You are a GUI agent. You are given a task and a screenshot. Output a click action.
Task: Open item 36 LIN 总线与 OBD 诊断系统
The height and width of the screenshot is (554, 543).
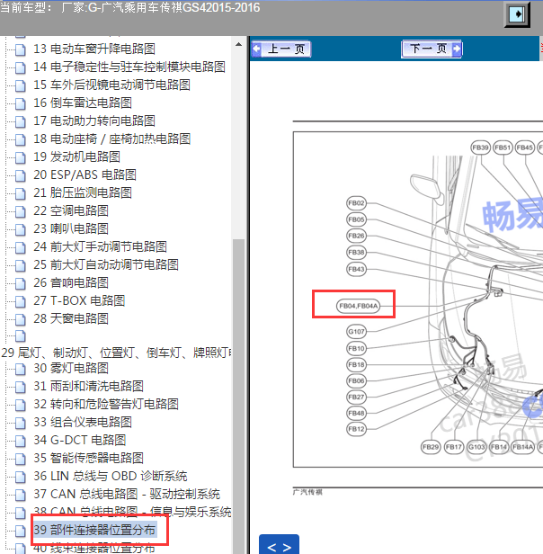[x=111, y=477]
